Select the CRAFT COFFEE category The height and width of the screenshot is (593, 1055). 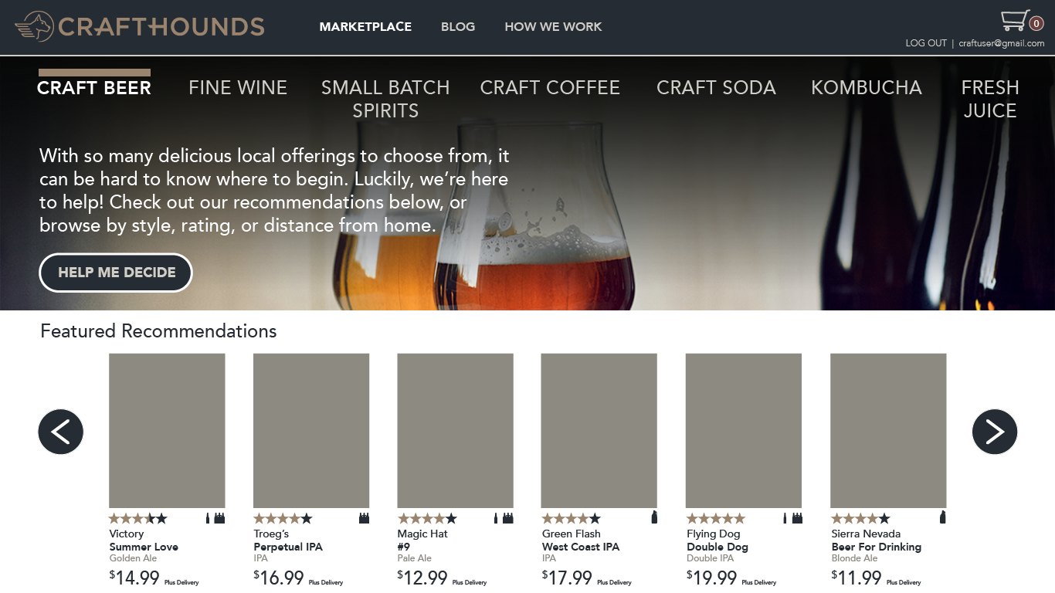(x=550, y=88)
